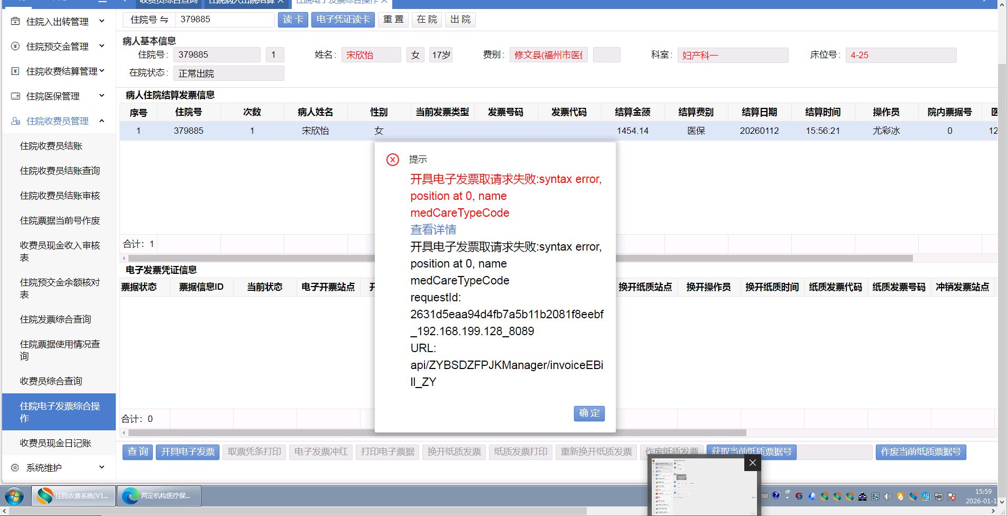This screenshot has height=516, width=1007.
Task: Click the 读卡 button
Action: point(293,20)
